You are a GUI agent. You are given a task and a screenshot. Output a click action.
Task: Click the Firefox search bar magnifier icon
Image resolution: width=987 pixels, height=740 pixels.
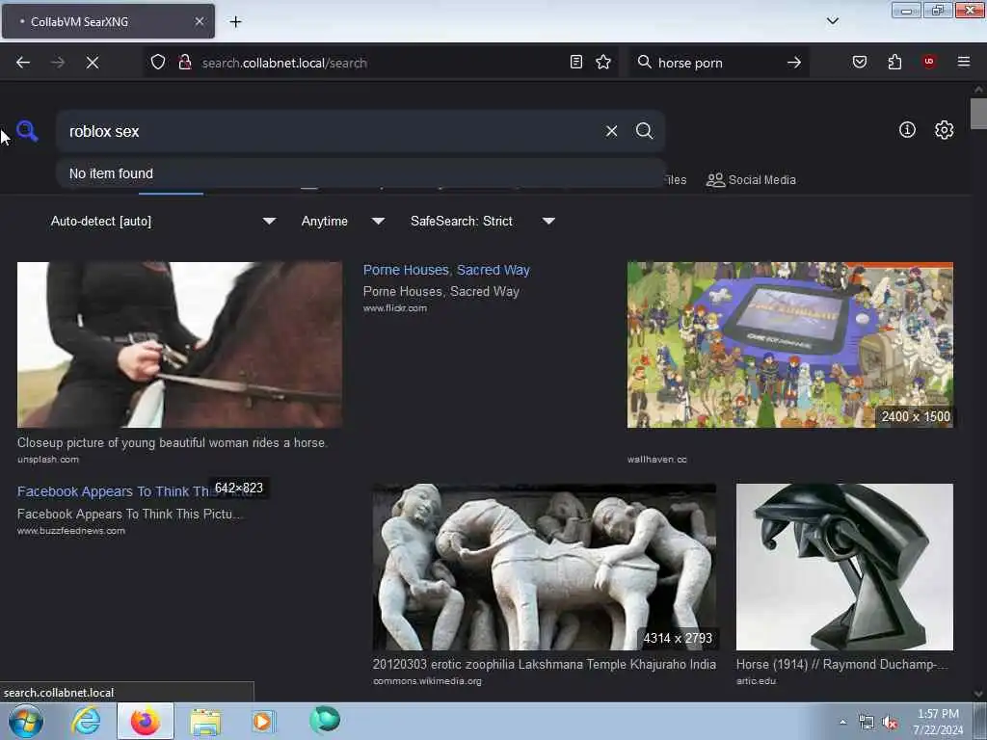[x=645, y=62]
